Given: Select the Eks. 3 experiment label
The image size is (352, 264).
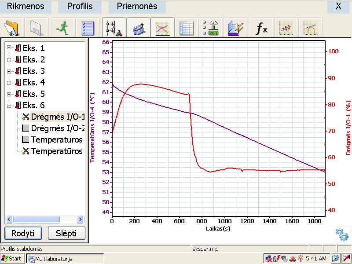Looking at the screenshot, I should [x=34, y=71].
